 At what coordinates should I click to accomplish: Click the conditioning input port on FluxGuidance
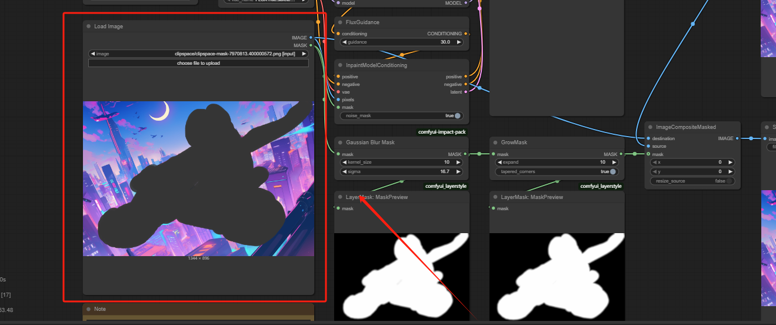tap(338, 34)
